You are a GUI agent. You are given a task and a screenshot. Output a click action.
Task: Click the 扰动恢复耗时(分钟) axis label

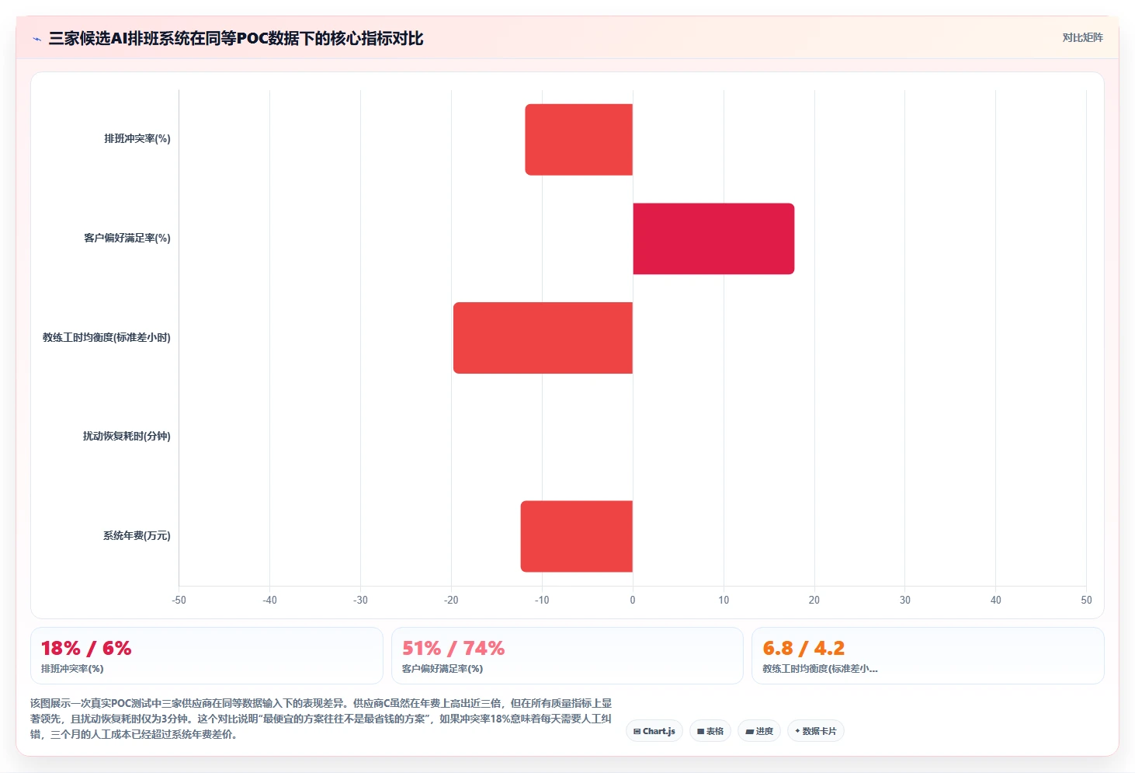[x=127, y=437]
